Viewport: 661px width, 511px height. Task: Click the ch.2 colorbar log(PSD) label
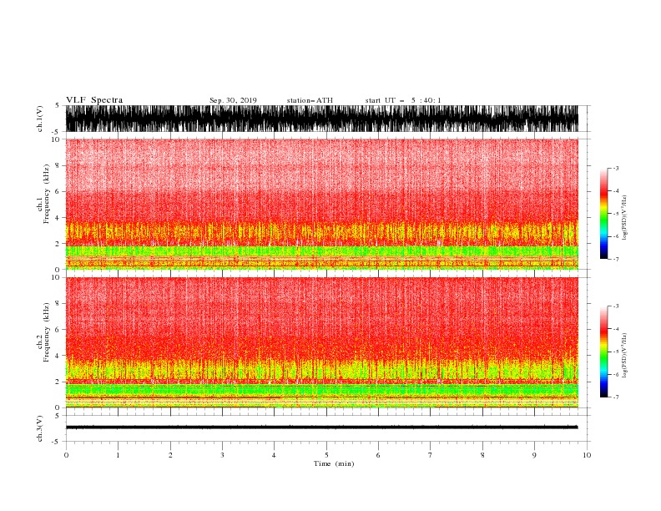[624, 355]
